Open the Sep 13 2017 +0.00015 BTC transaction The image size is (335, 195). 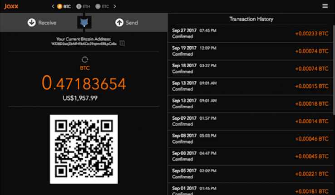click(x=251, y=86)
